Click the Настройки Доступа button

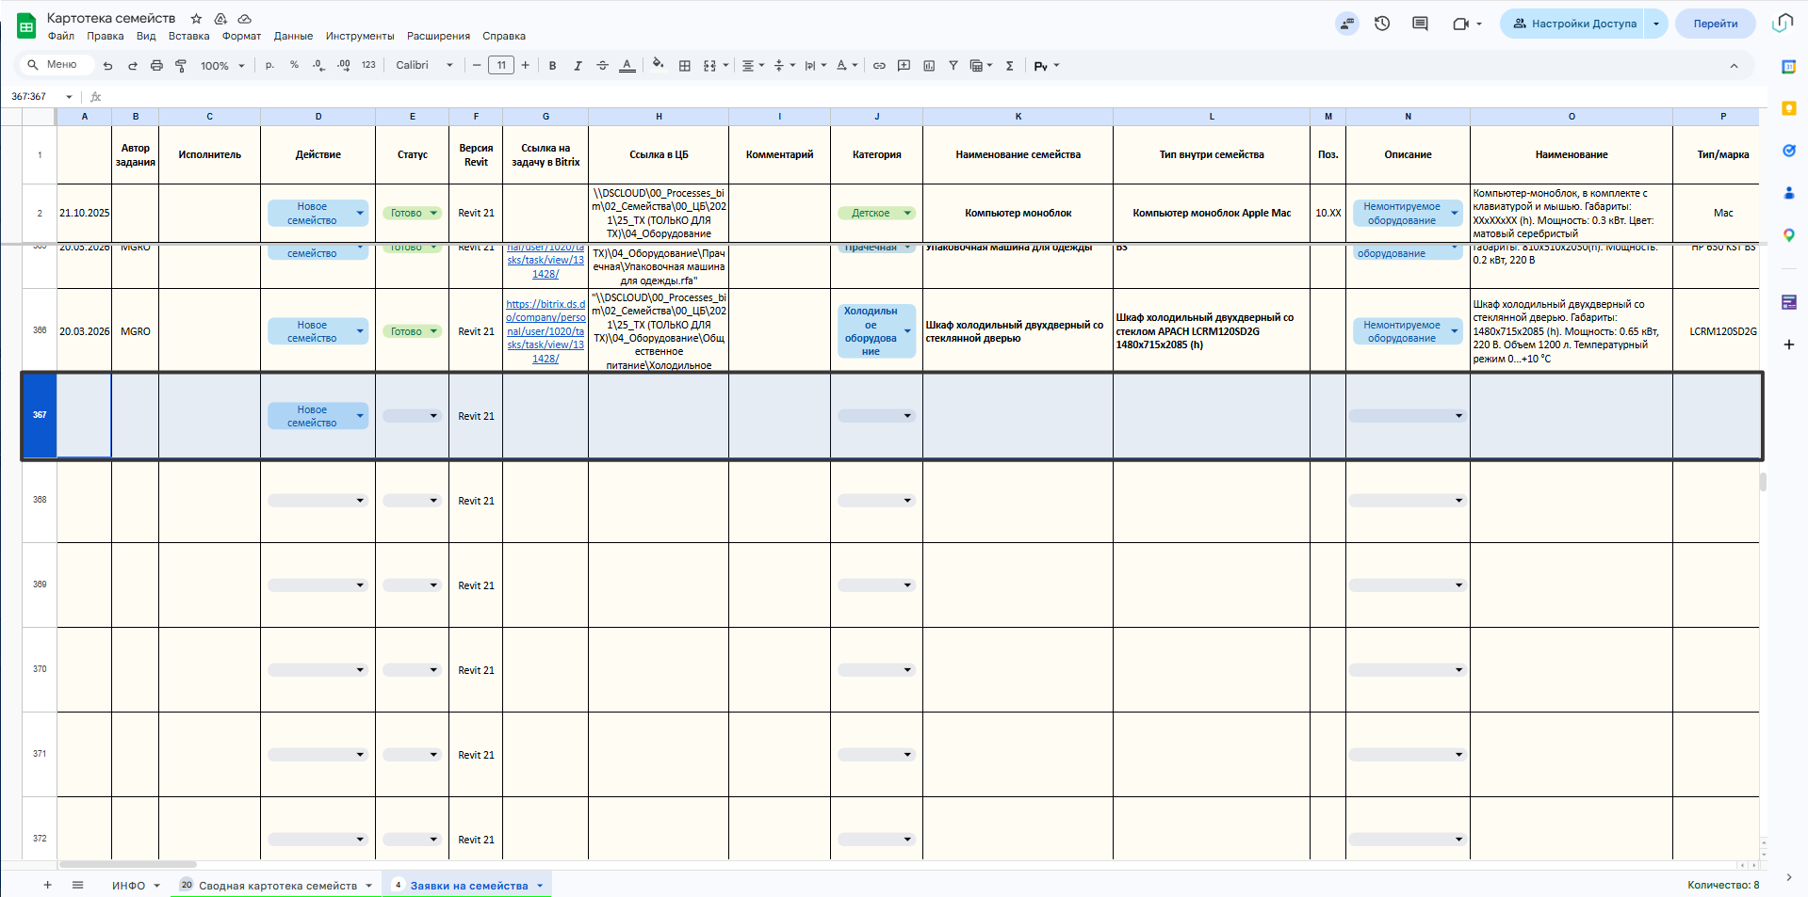[1573, 24]
